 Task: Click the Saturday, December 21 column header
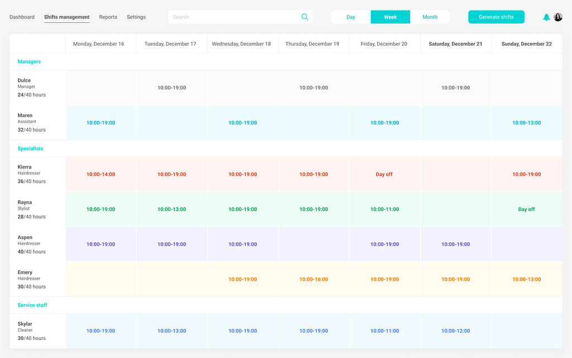(455, 44)
